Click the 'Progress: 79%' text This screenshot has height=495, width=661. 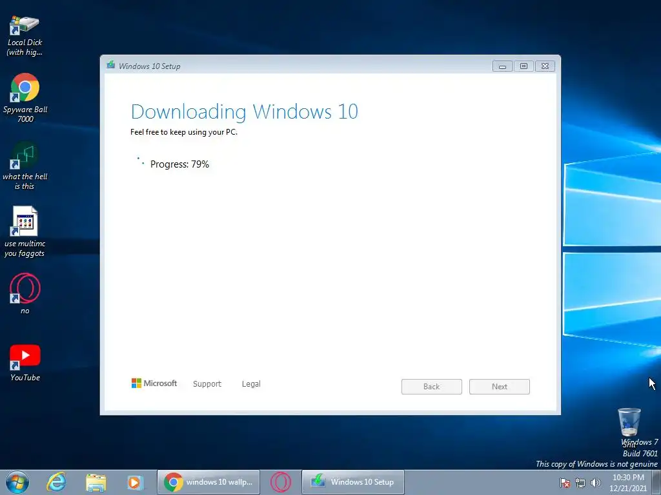click(x=179, y=164)
